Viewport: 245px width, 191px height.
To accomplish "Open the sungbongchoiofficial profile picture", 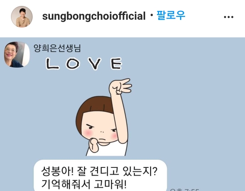I will pos(22,17).
